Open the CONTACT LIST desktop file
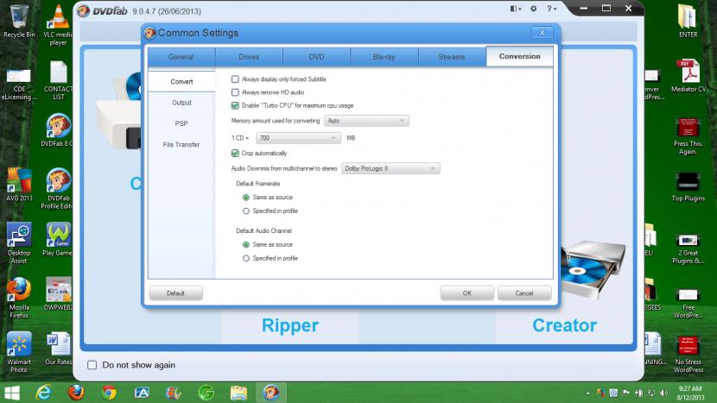This screenshot has height=403, width=717. point(58,80)
